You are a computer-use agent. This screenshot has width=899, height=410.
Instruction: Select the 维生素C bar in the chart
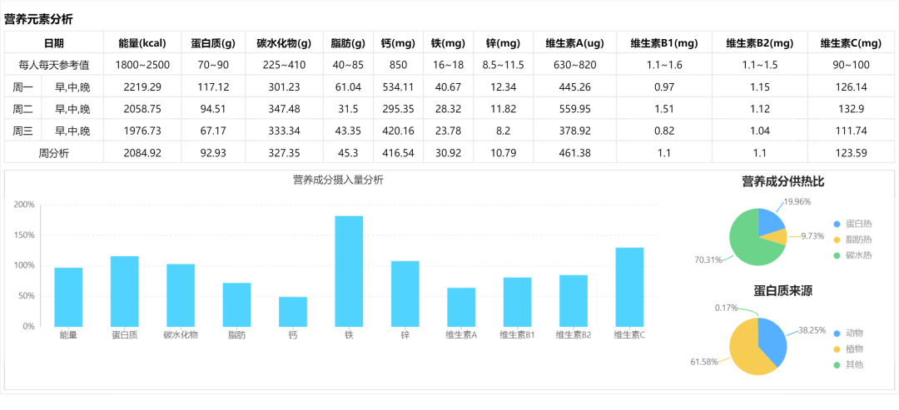[629, 287]
